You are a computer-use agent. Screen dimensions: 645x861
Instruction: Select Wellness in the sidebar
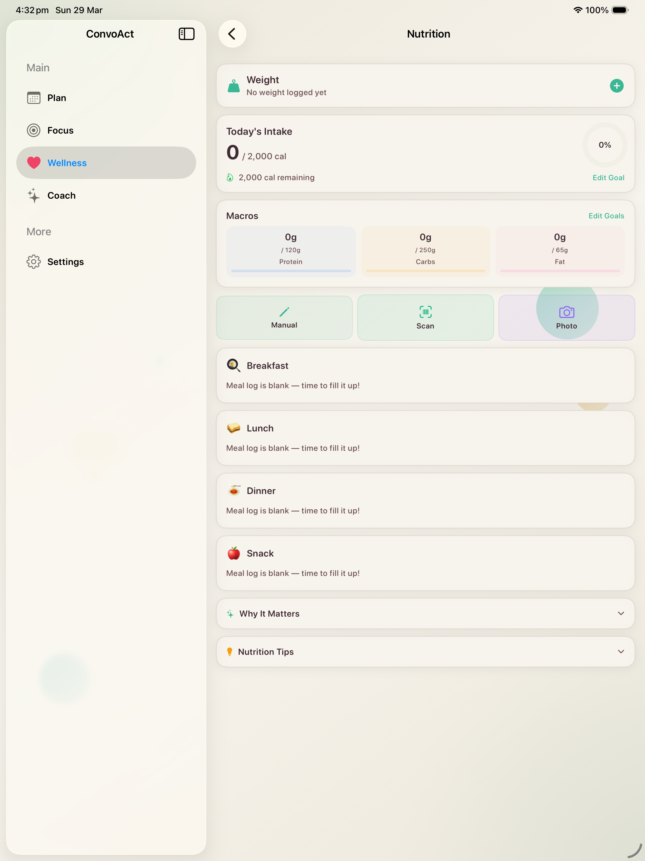(x=106, y=163)
